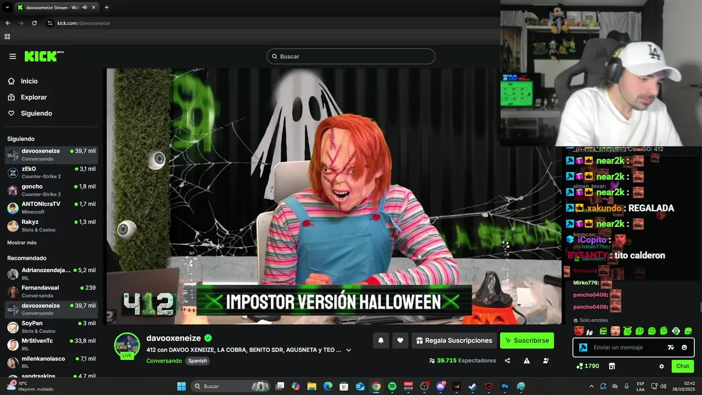
Task: Click the 1790 channel points balance
Action: pos(588,366)
